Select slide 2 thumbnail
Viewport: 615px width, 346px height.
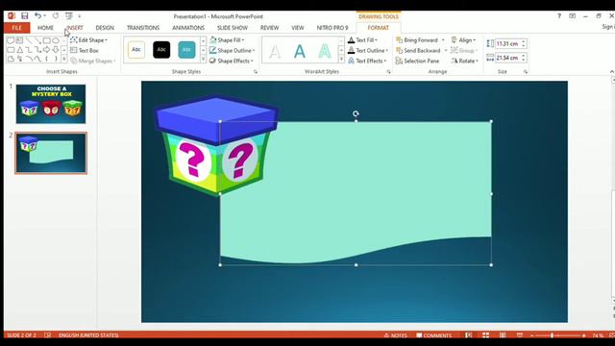point(51,153)
